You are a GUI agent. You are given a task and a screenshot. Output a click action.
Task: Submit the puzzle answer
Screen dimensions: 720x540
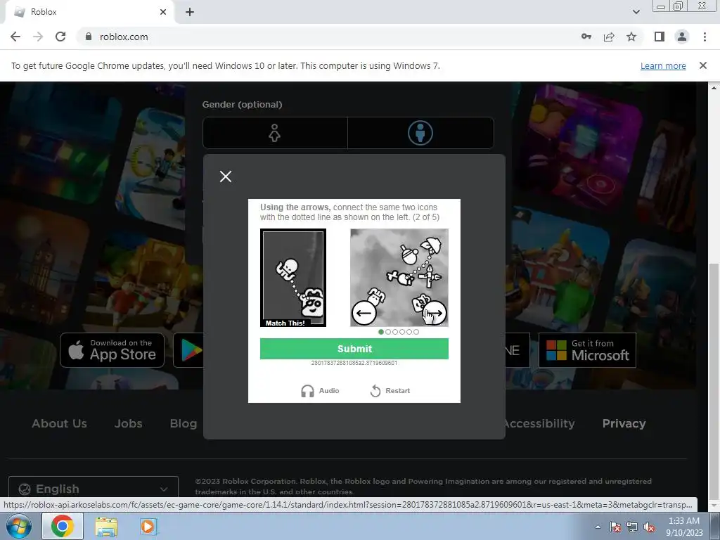[x=354, y=349]
